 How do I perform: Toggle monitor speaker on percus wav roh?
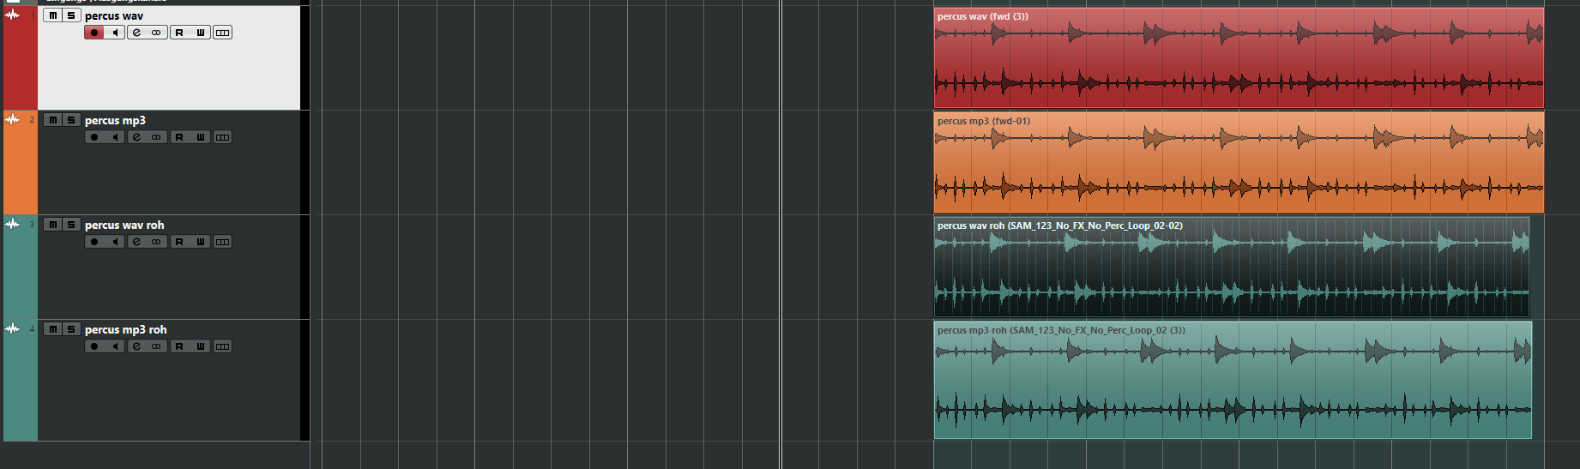coord(115,242)
